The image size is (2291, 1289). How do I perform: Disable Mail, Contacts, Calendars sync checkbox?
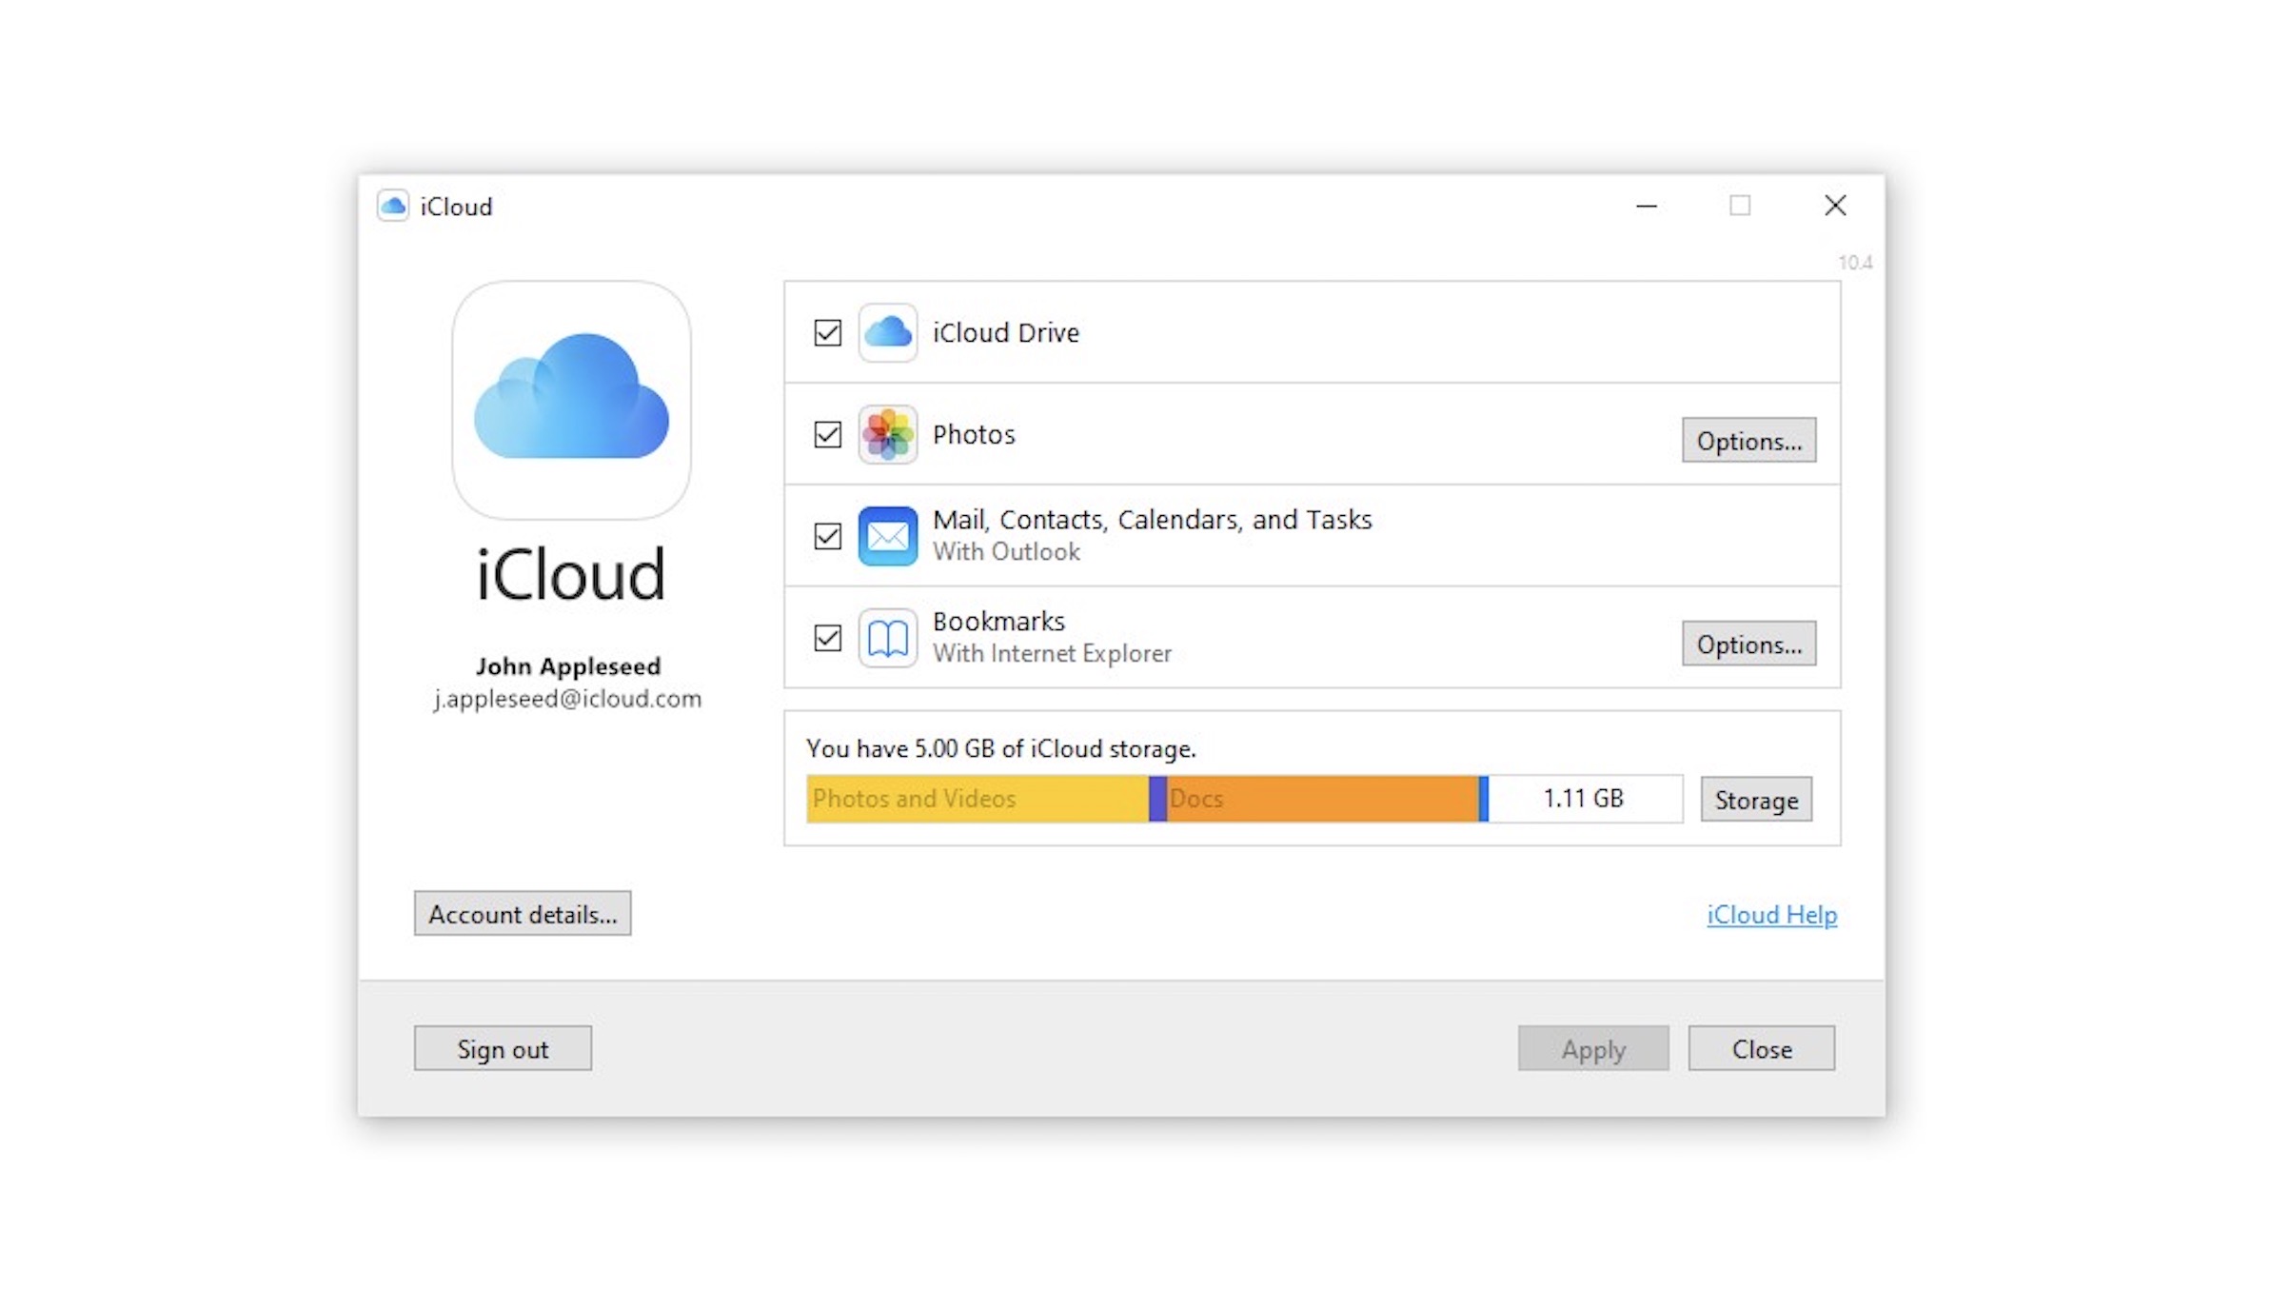827,536
